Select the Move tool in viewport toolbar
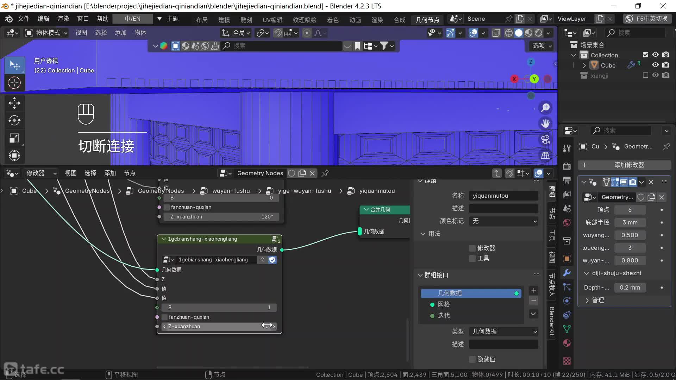This screenshot has width=676, height=380. (x=14, y=103)
